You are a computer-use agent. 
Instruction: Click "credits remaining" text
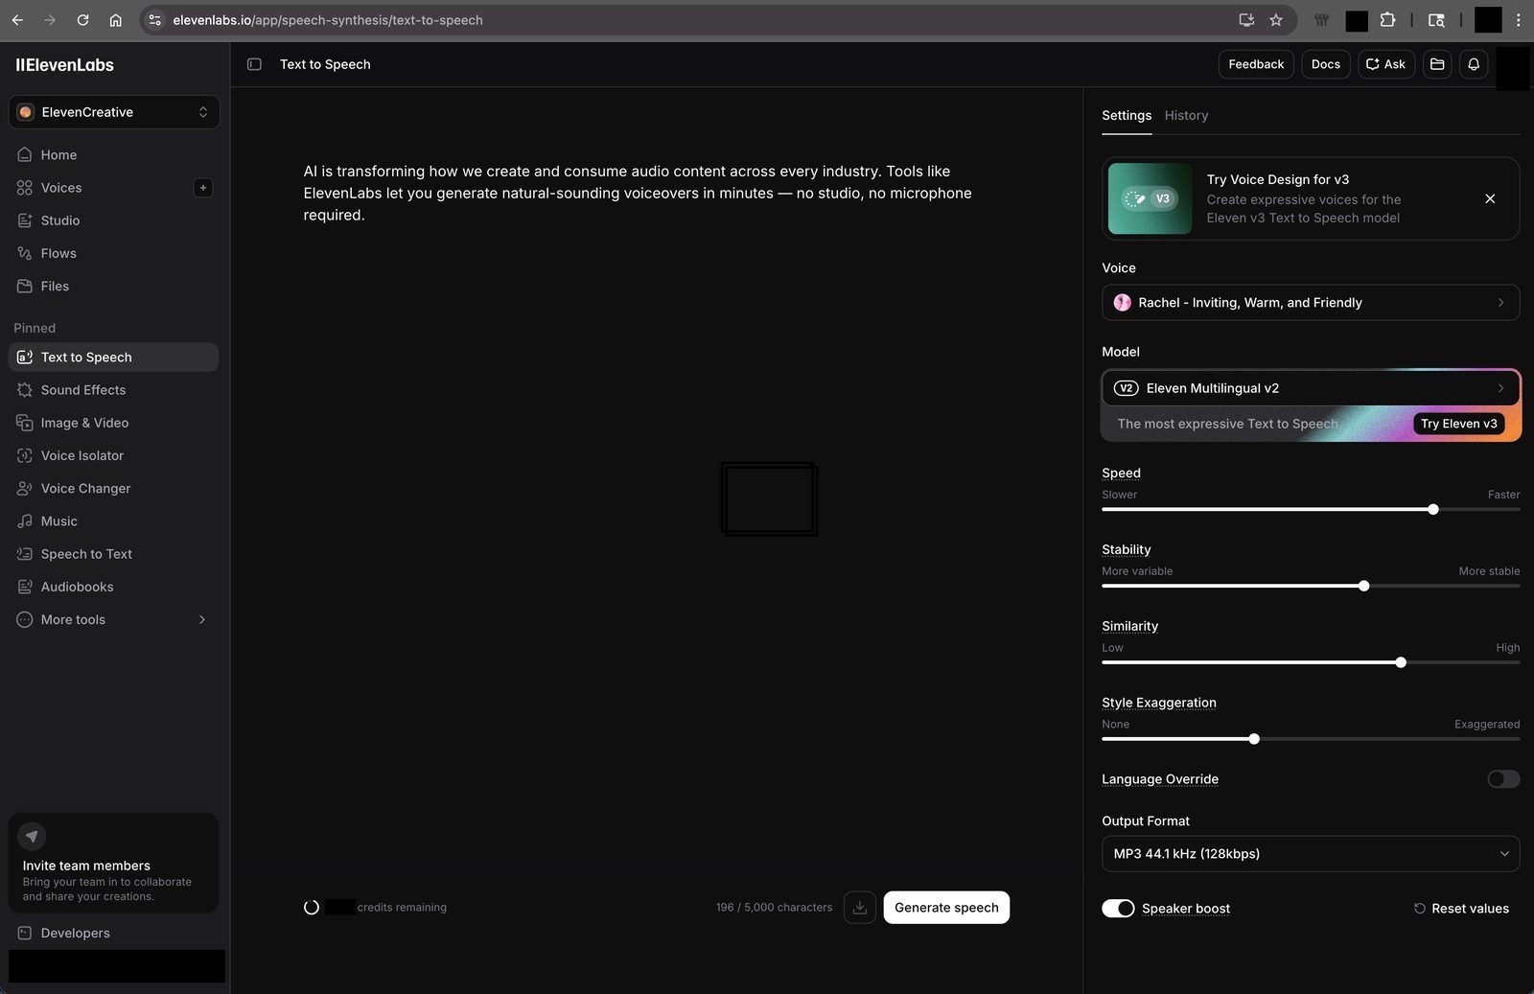click(402, 908)
